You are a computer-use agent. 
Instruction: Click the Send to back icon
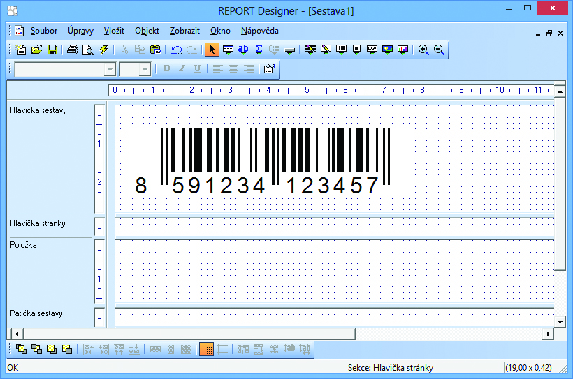click(x=36, y=350)
